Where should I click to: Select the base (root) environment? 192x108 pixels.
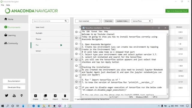(x=50, y=27)
